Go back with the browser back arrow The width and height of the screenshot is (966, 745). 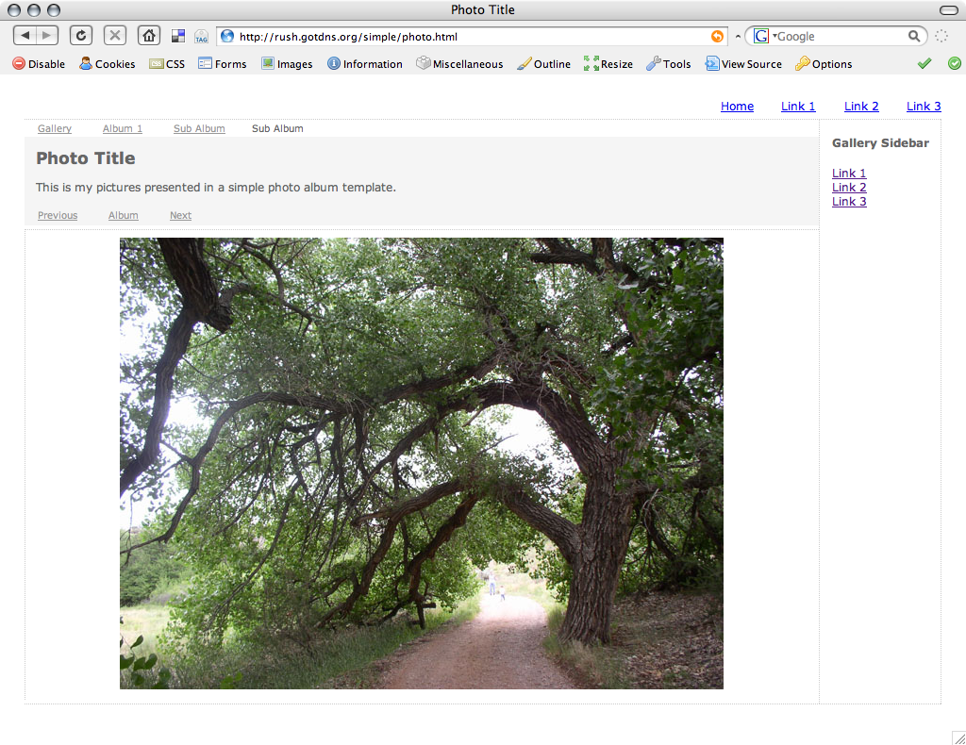click(25, 36)
